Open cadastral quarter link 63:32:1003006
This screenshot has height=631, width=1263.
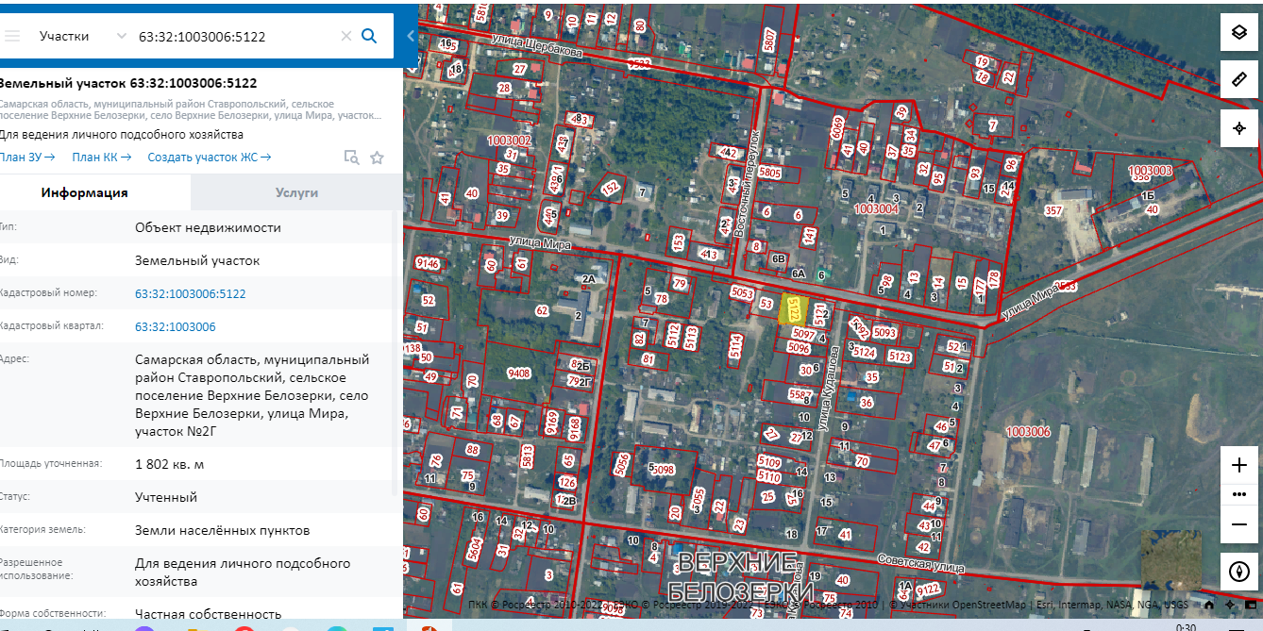tap(175, 326)
